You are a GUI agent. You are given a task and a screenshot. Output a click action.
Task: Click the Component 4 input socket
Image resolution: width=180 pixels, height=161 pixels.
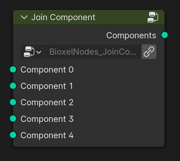tap(13, 135)
